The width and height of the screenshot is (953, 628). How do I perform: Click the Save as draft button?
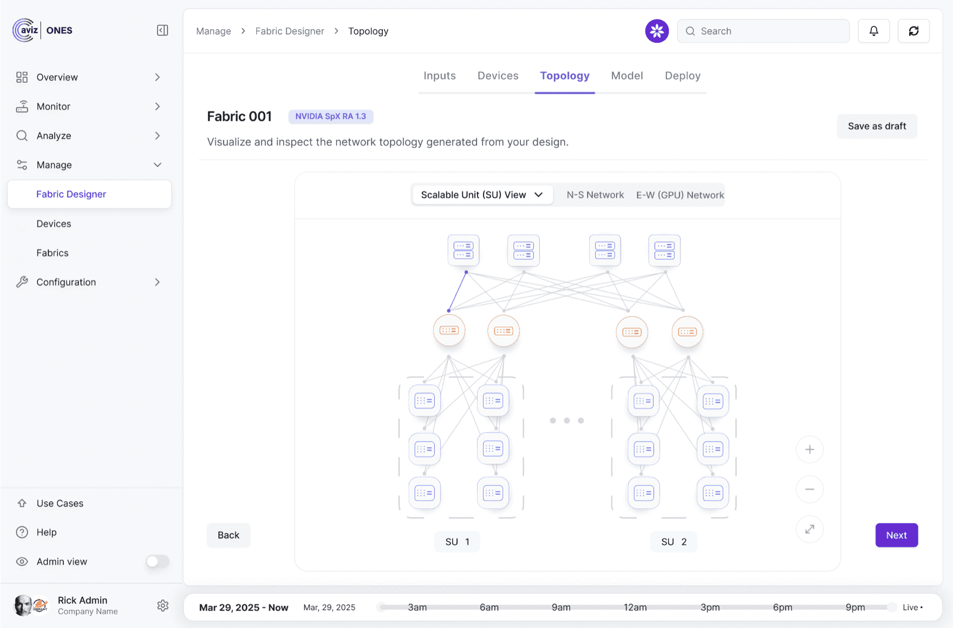point(877,126)
